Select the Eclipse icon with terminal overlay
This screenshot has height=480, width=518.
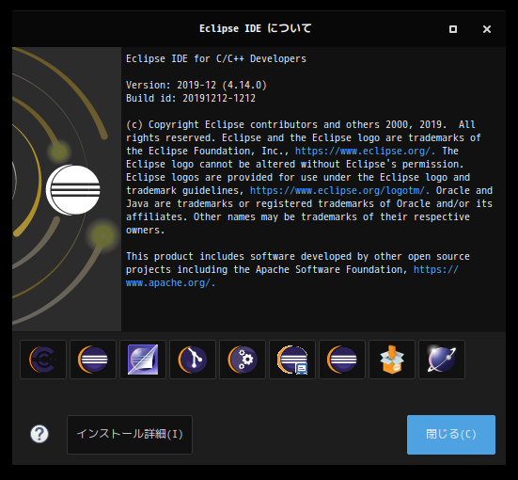[x=292, y=360]
